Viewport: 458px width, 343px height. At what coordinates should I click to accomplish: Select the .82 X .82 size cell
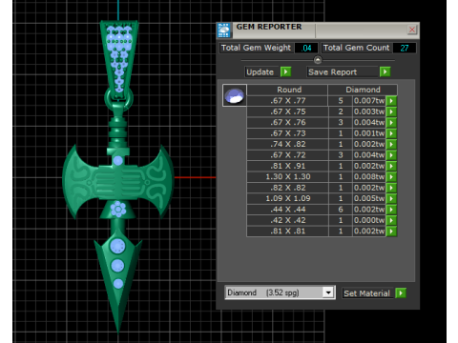(x=287, y=188)
